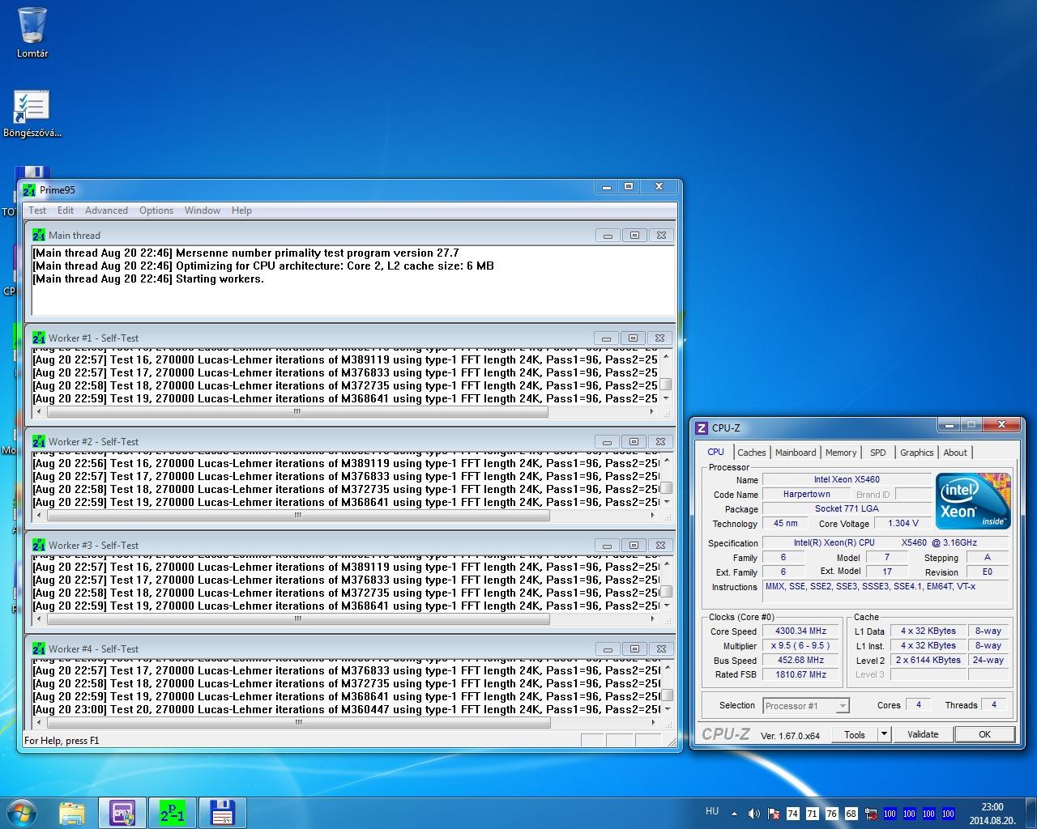Click the Level 2 cache 2 x 6144 KBytes value
This screenshot has height=829, width=1037.
coord(928,660)
